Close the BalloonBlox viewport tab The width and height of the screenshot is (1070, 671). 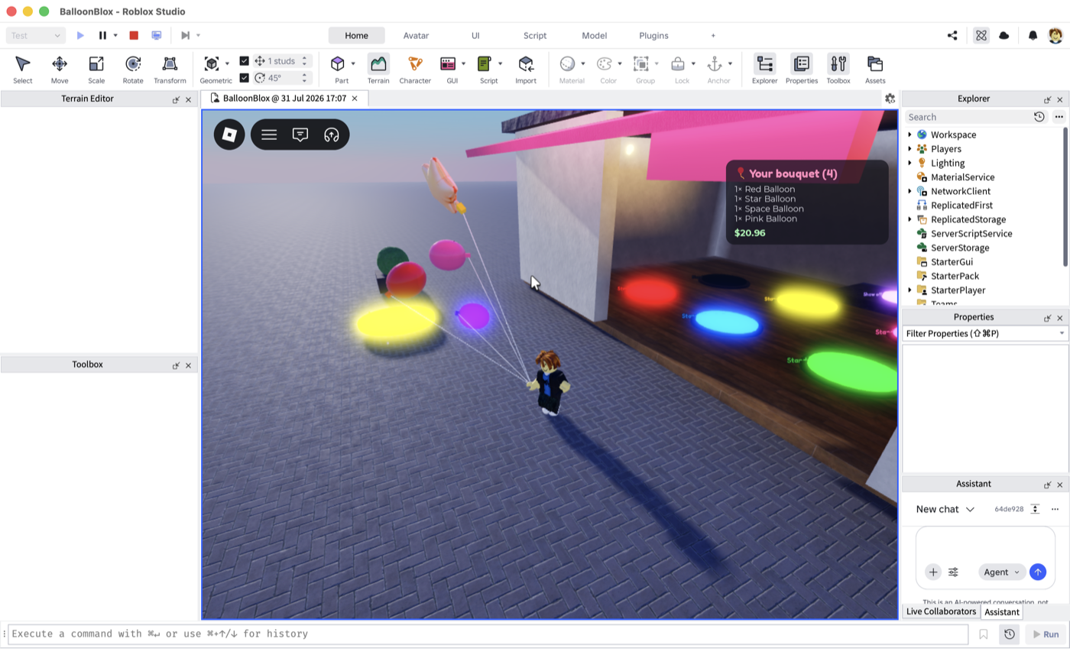point(355,99)
